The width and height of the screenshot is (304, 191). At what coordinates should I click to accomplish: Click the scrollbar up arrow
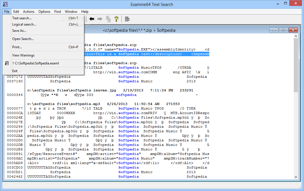296,36
